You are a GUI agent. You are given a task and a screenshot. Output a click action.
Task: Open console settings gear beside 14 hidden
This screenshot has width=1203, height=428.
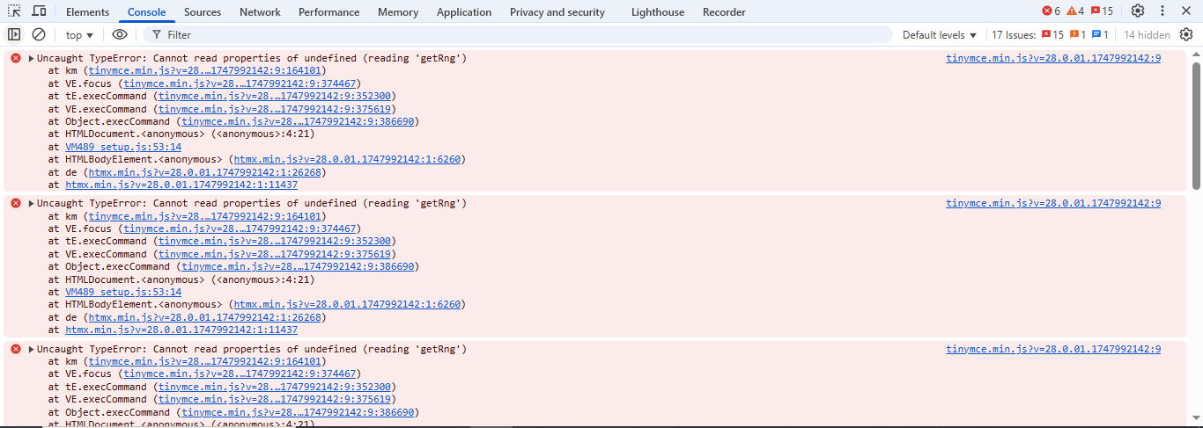[1186, 35]
